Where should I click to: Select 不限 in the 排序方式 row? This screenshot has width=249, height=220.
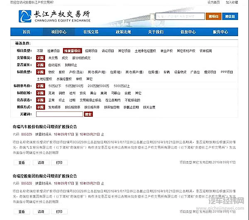pos(41,107)
